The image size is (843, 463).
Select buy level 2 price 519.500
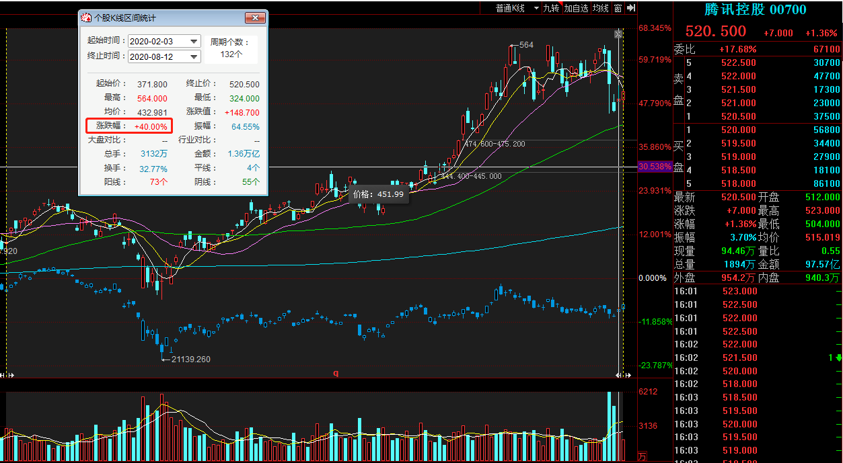pos(738,143)
